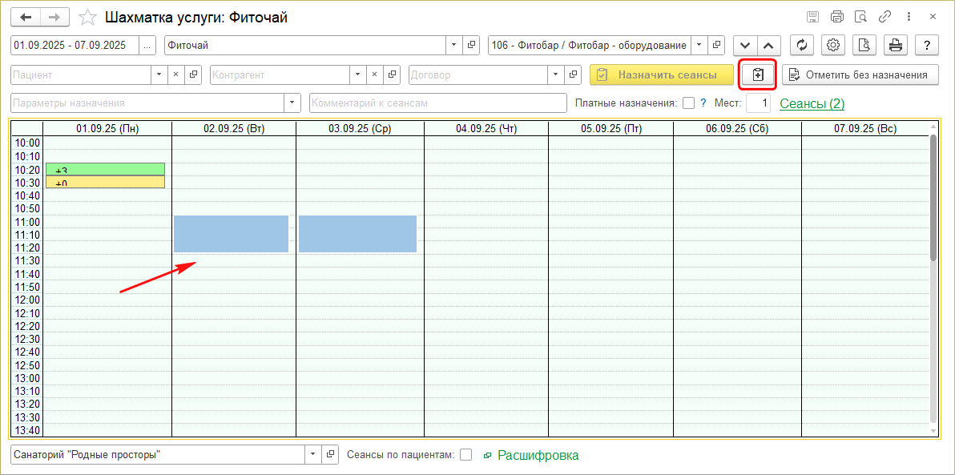Open settings with the gear icon
The width and height of the screenshot is (955, 475).
pos(834,46)
